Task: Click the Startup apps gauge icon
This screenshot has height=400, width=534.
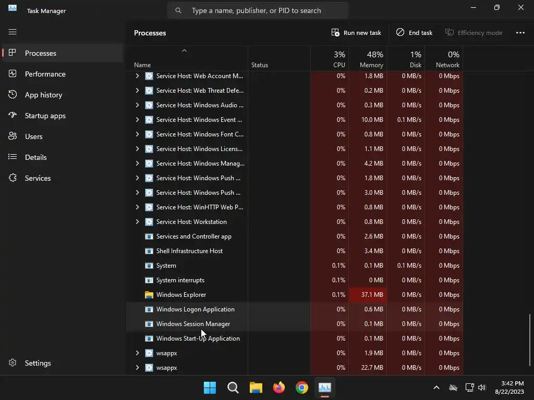Action: pyautogui.click(x=13, y=115)
